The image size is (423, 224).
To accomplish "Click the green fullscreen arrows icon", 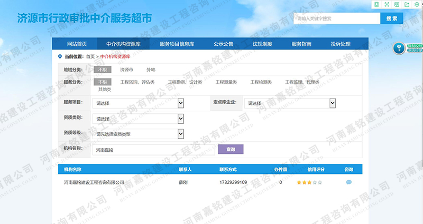I will coord(387,4).
